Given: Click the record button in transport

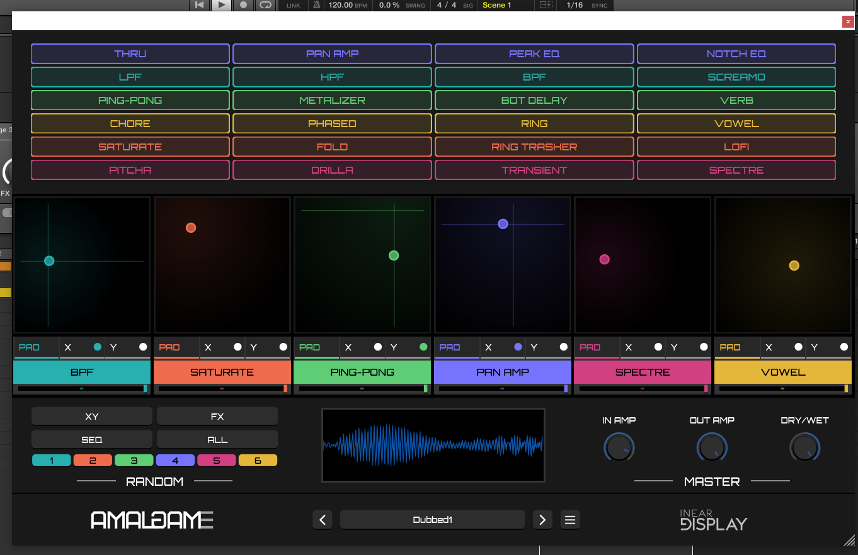Looking at the screenshot, I should (243, 5).
